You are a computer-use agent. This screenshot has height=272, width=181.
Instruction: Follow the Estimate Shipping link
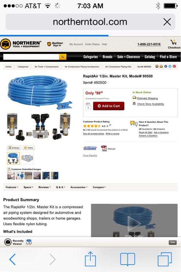pyautogui.click(x=147, y=98)
